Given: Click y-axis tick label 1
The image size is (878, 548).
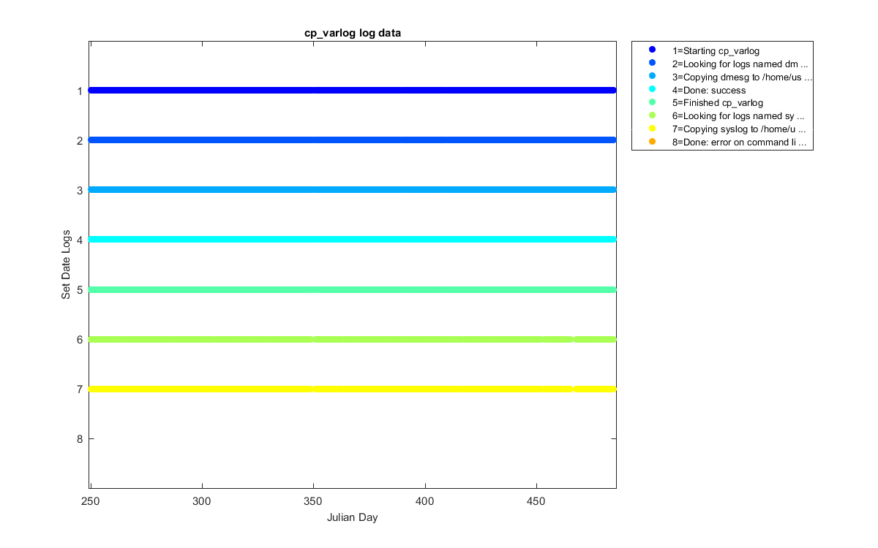Looking at the screenshot, I should pos(79,91).
